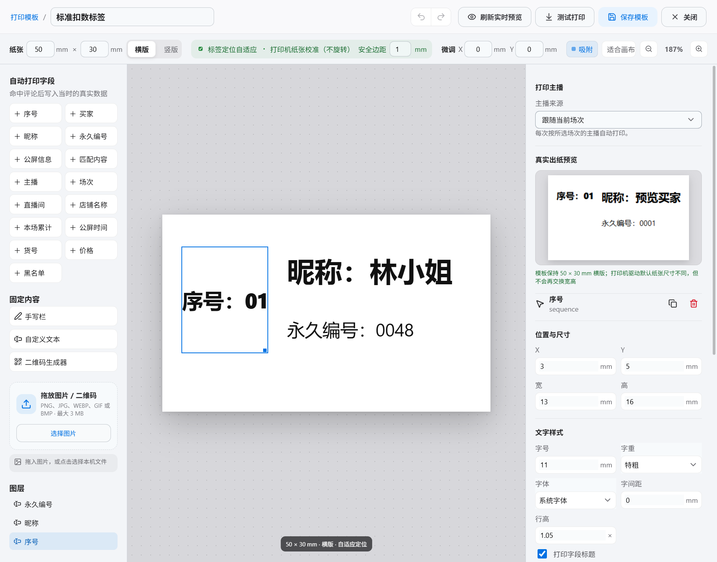The image size is (717, 562).
Task: Open the 字重 font weight dropdown
Action: pyautogui.click(x=661, y=465)
